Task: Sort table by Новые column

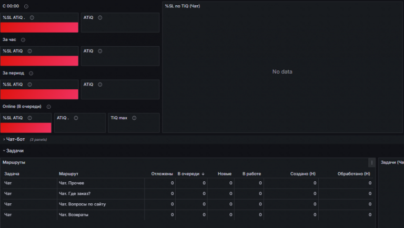Action: coord(225,174)
